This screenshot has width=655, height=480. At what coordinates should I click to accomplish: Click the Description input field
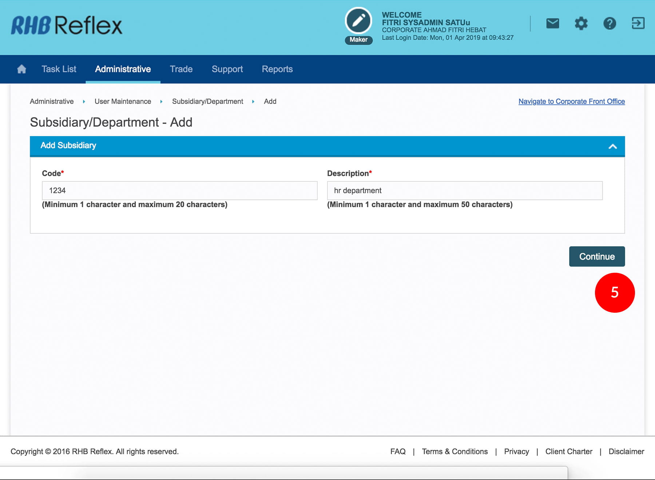(464, 191)
